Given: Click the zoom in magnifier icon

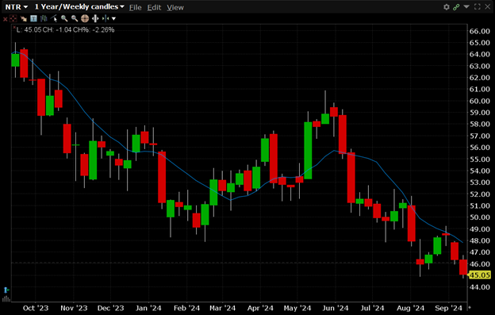Looking at the screenshot, I should click(64, 18).
